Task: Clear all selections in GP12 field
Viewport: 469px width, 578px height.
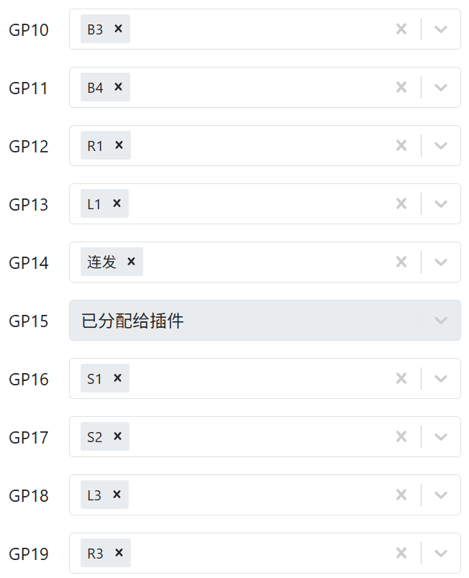Action: (x=401, y=145)
